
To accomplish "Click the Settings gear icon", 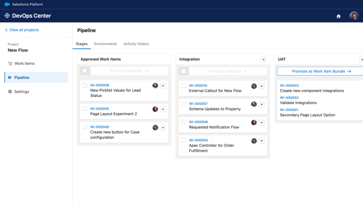I will click(x=10, y=92).
